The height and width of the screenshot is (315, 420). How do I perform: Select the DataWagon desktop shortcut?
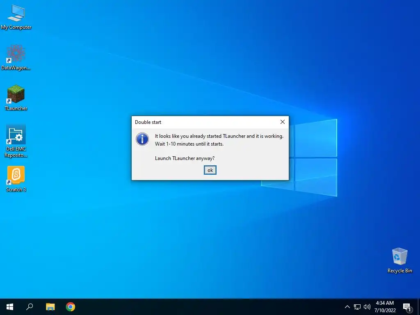16,57
